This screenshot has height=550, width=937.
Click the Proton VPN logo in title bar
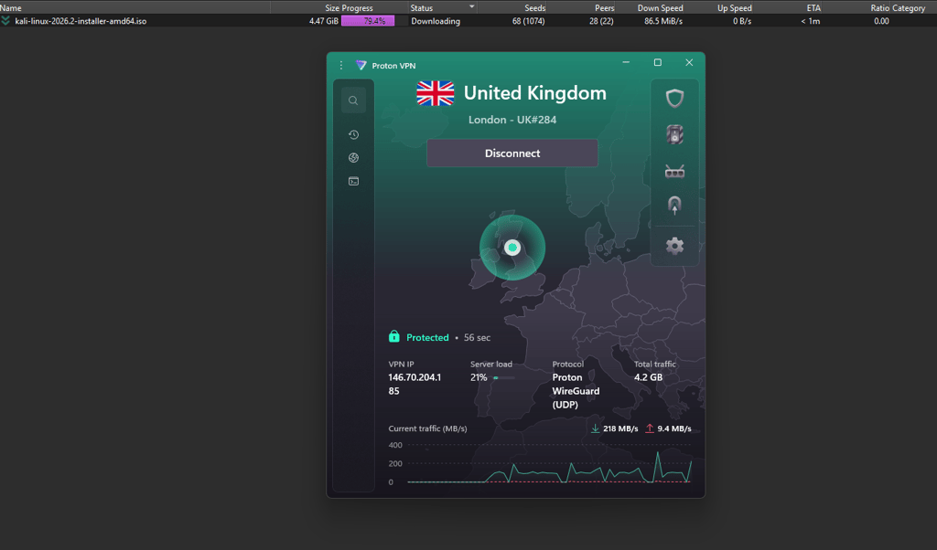(361, 65)
